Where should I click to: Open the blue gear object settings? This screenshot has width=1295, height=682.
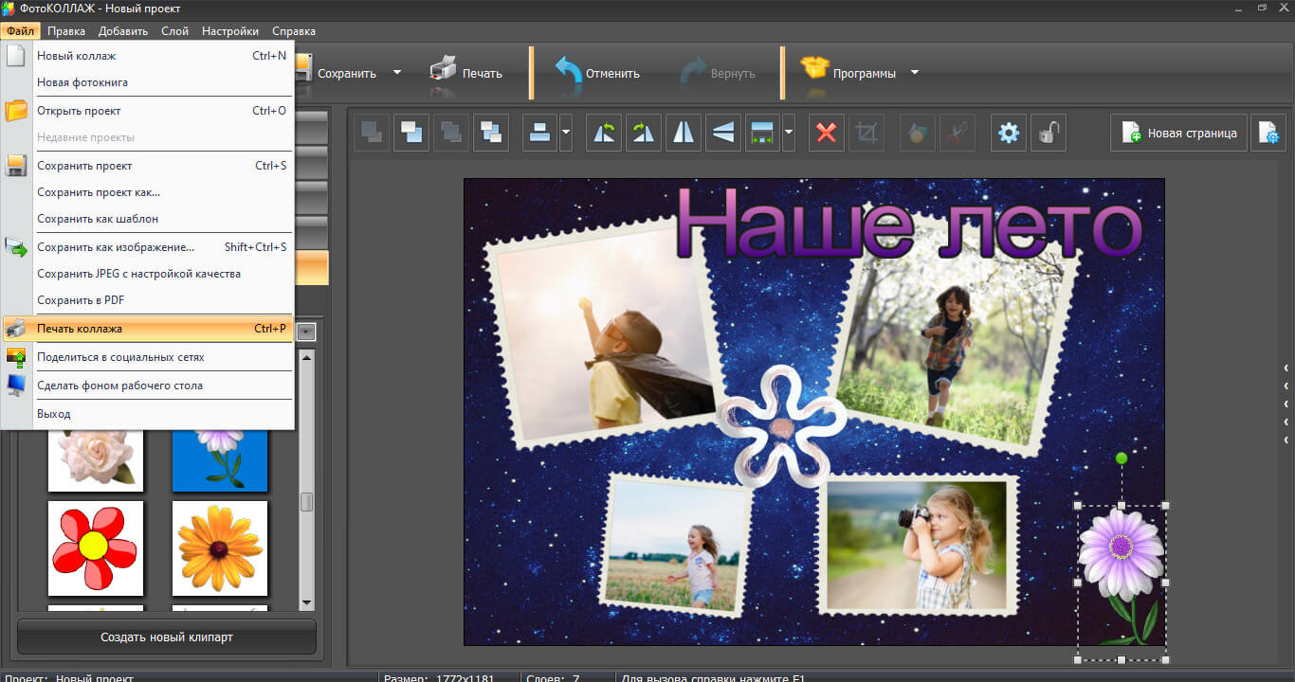(x=1009, y=133)
